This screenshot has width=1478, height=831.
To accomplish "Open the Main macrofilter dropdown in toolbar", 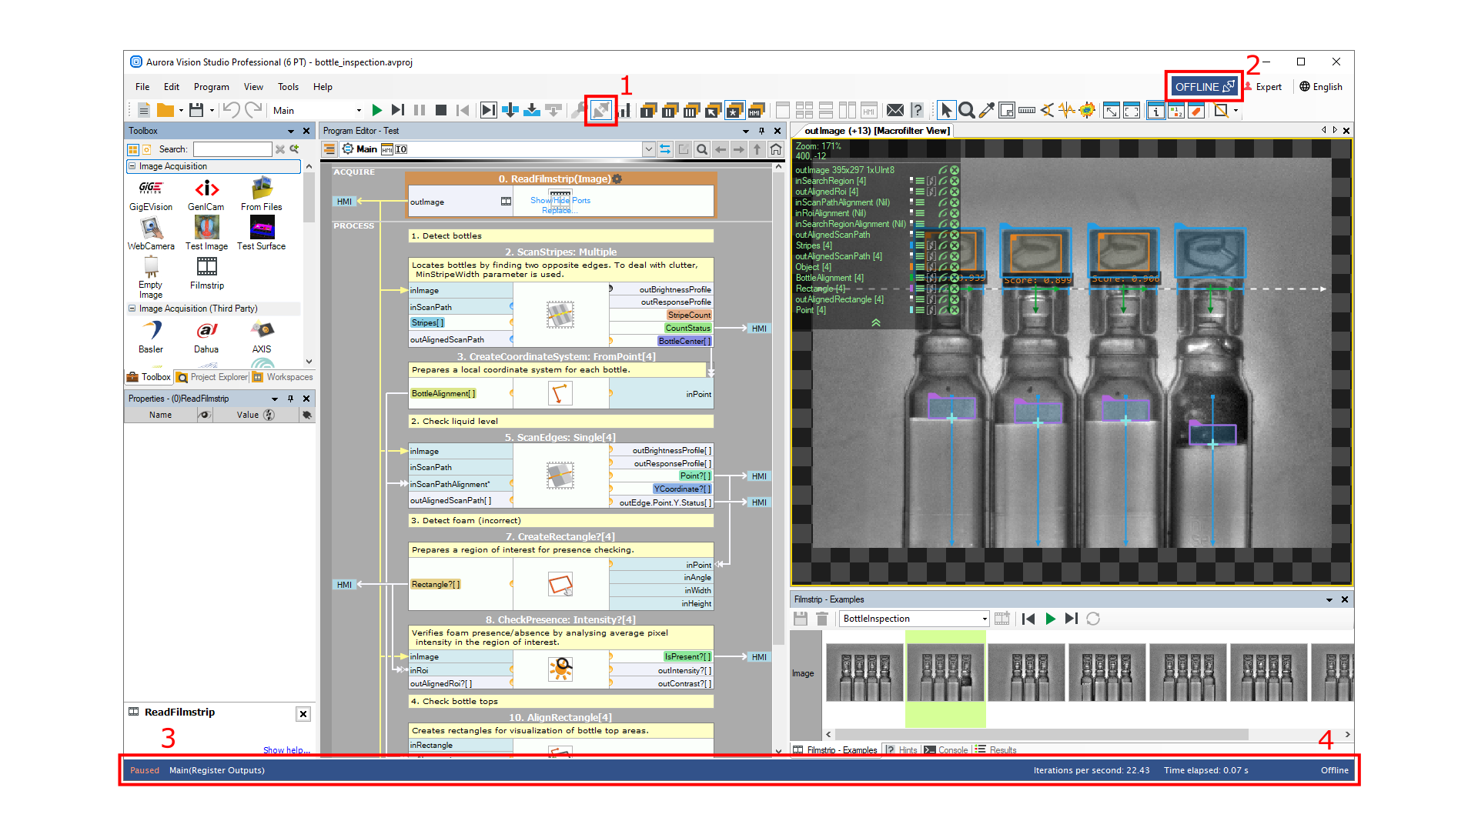I will pyautogui.click(x=359, y=110).
